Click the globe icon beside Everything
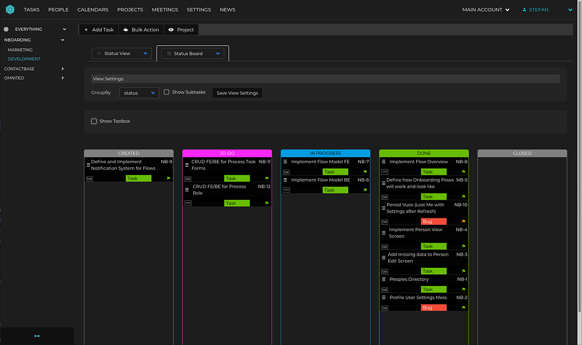 [6, 29]
